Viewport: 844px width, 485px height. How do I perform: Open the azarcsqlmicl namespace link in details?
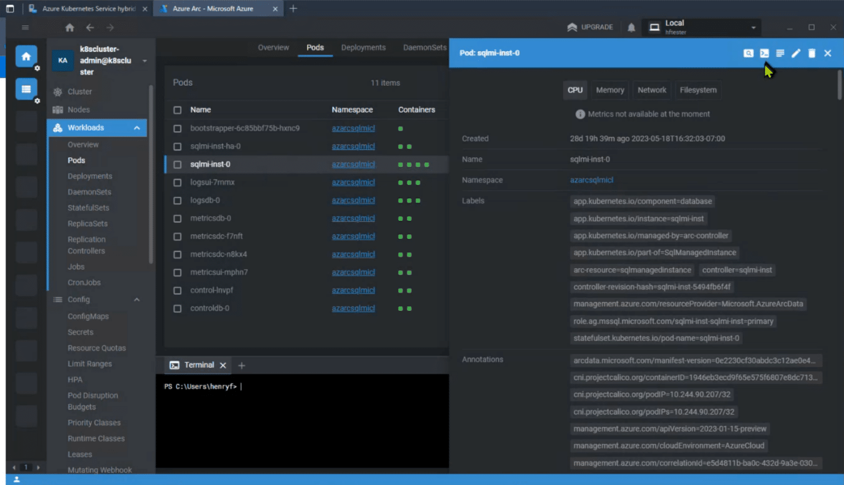pyautogui.click(x=591, y=180)
